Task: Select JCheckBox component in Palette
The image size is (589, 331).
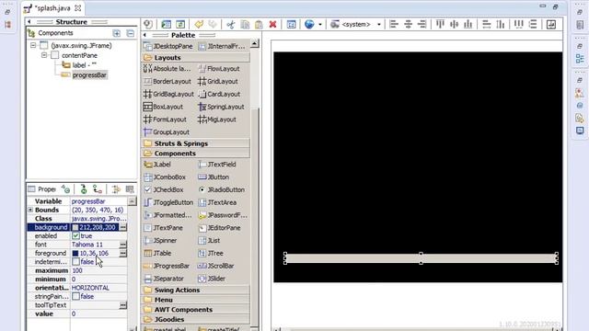Action: tap(164, 189)
